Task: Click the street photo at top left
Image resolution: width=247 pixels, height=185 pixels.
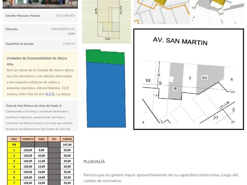Action: (40, 4)
